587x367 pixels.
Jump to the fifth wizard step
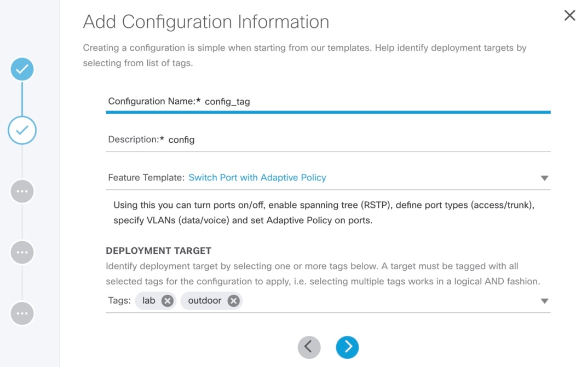click(22, 313)
